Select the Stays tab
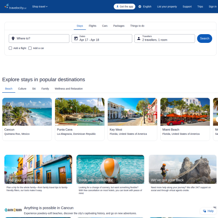This screenshot has width=218, height=218. [x=80, y=26]
